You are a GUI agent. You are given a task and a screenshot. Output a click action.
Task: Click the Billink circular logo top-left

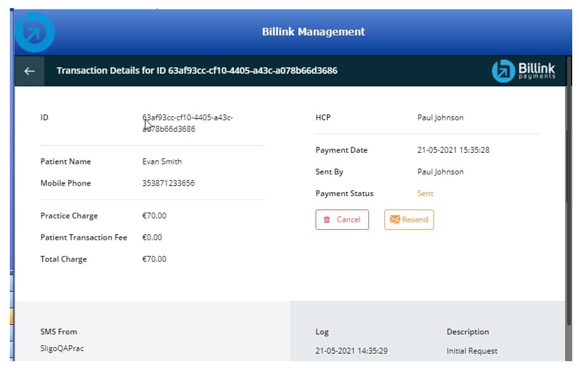click(35, 33)
